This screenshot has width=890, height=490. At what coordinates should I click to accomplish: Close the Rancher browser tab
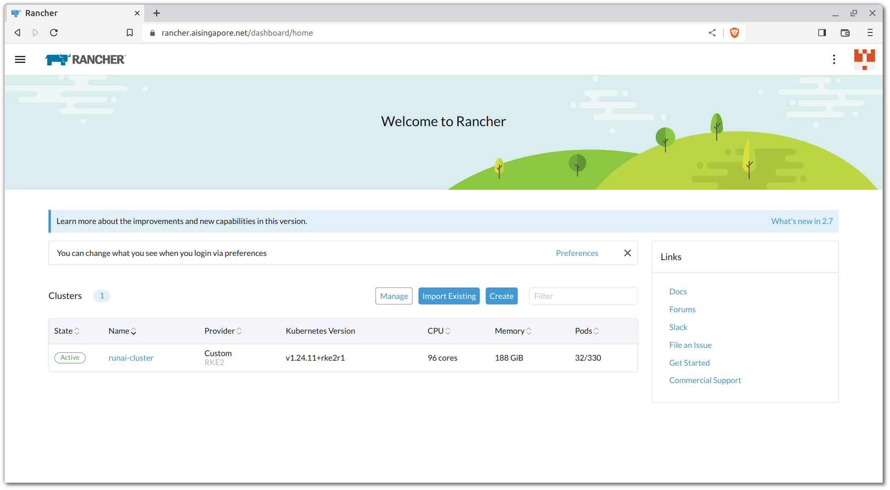tap(137, 13)
